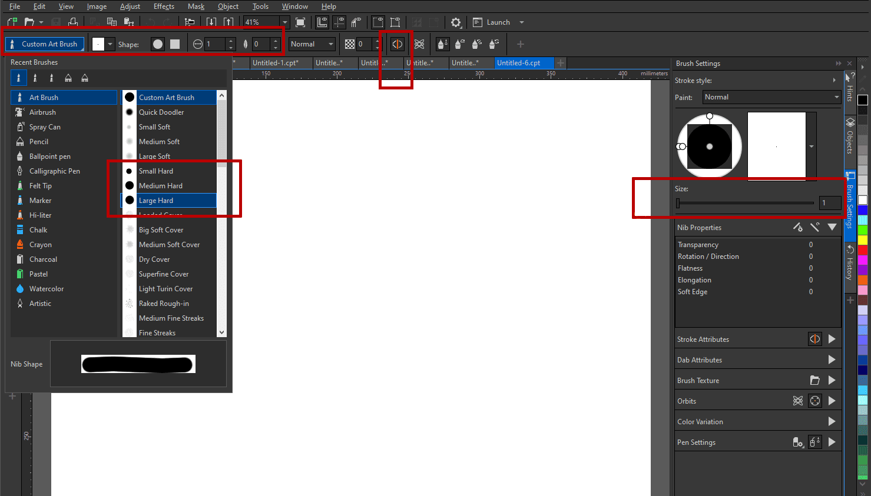This screenshot has width=871, height=496.
Task: Pick the Calligraphic Pen category
Action: [57, 171]
